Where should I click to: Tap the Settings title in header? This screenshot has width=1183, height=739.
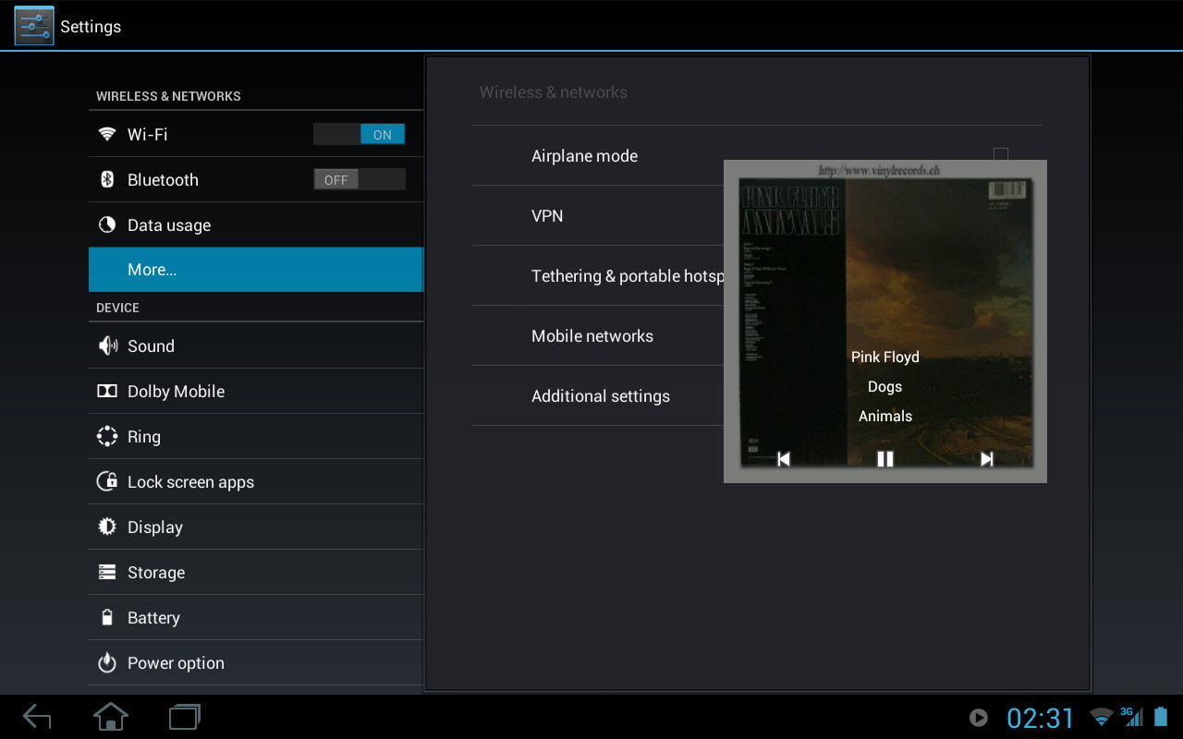click(91, 27)
